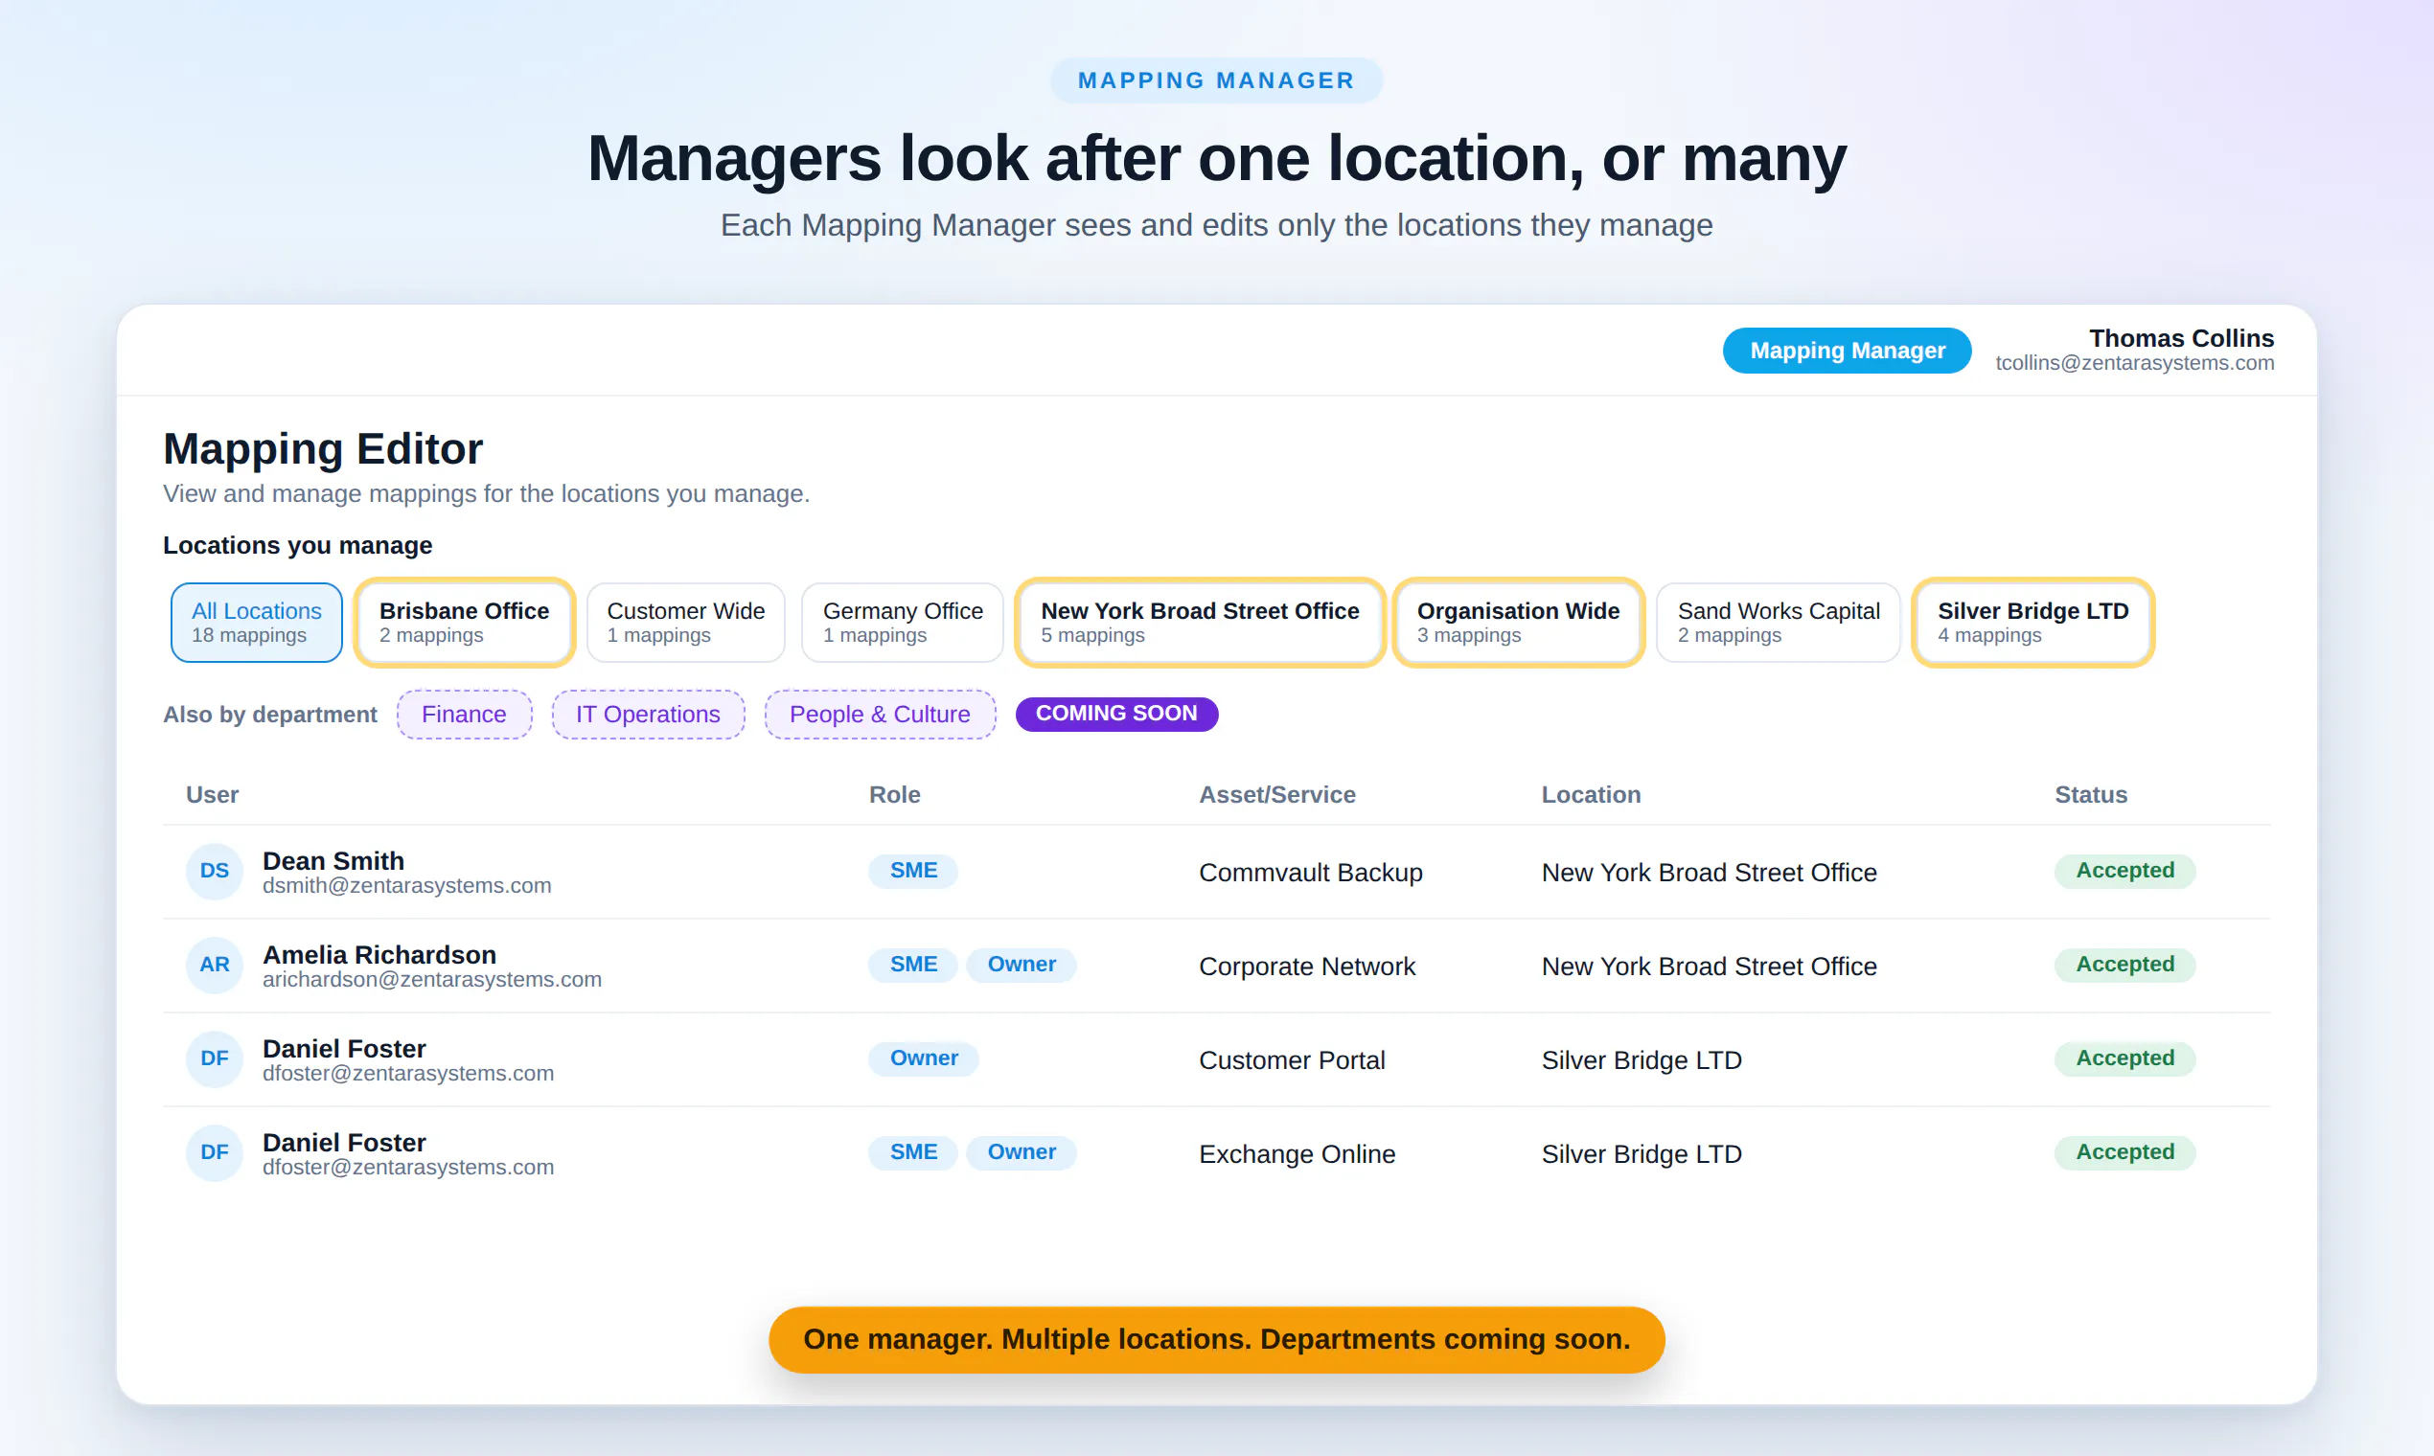The width and height of the screenshot is (2434, 1456).
Task: Click Accepted status for Exchange Online
Action: click(2124, 1153)
